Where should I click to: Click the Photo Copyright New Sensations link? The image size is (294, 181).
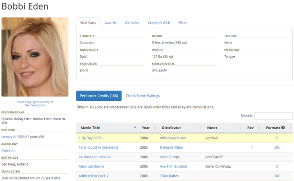(x=35, y=103)
